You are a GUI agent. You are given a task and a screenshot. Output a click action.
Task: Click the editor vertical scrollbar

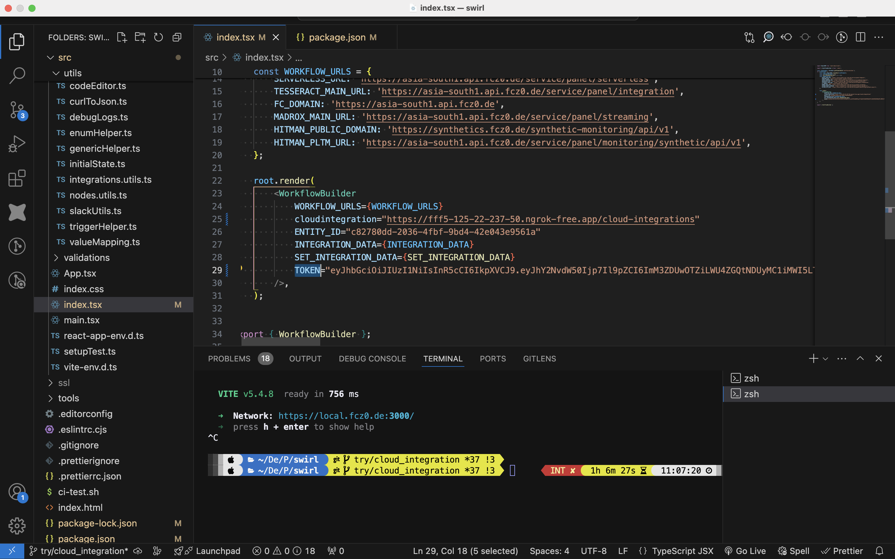pos(889,185)
